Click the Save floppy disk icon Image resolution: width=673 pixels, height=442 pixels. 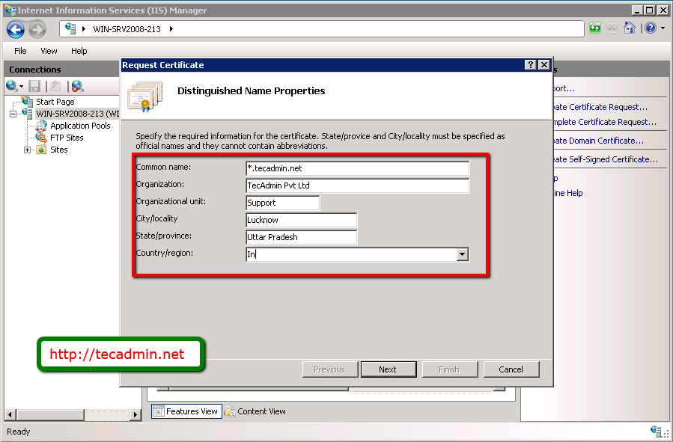tap(34, 86)
